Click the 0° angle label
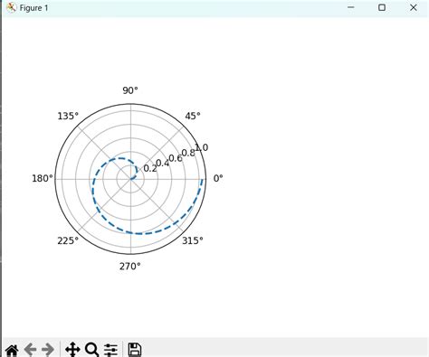 218,179
